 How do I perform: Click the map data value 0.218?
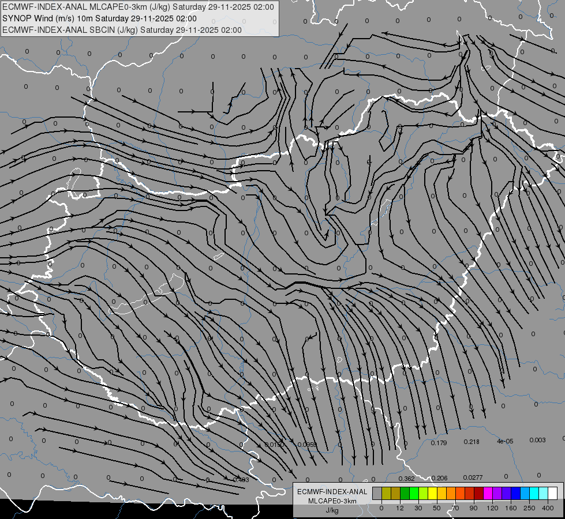pyautogui.click(x=472, y=442)
